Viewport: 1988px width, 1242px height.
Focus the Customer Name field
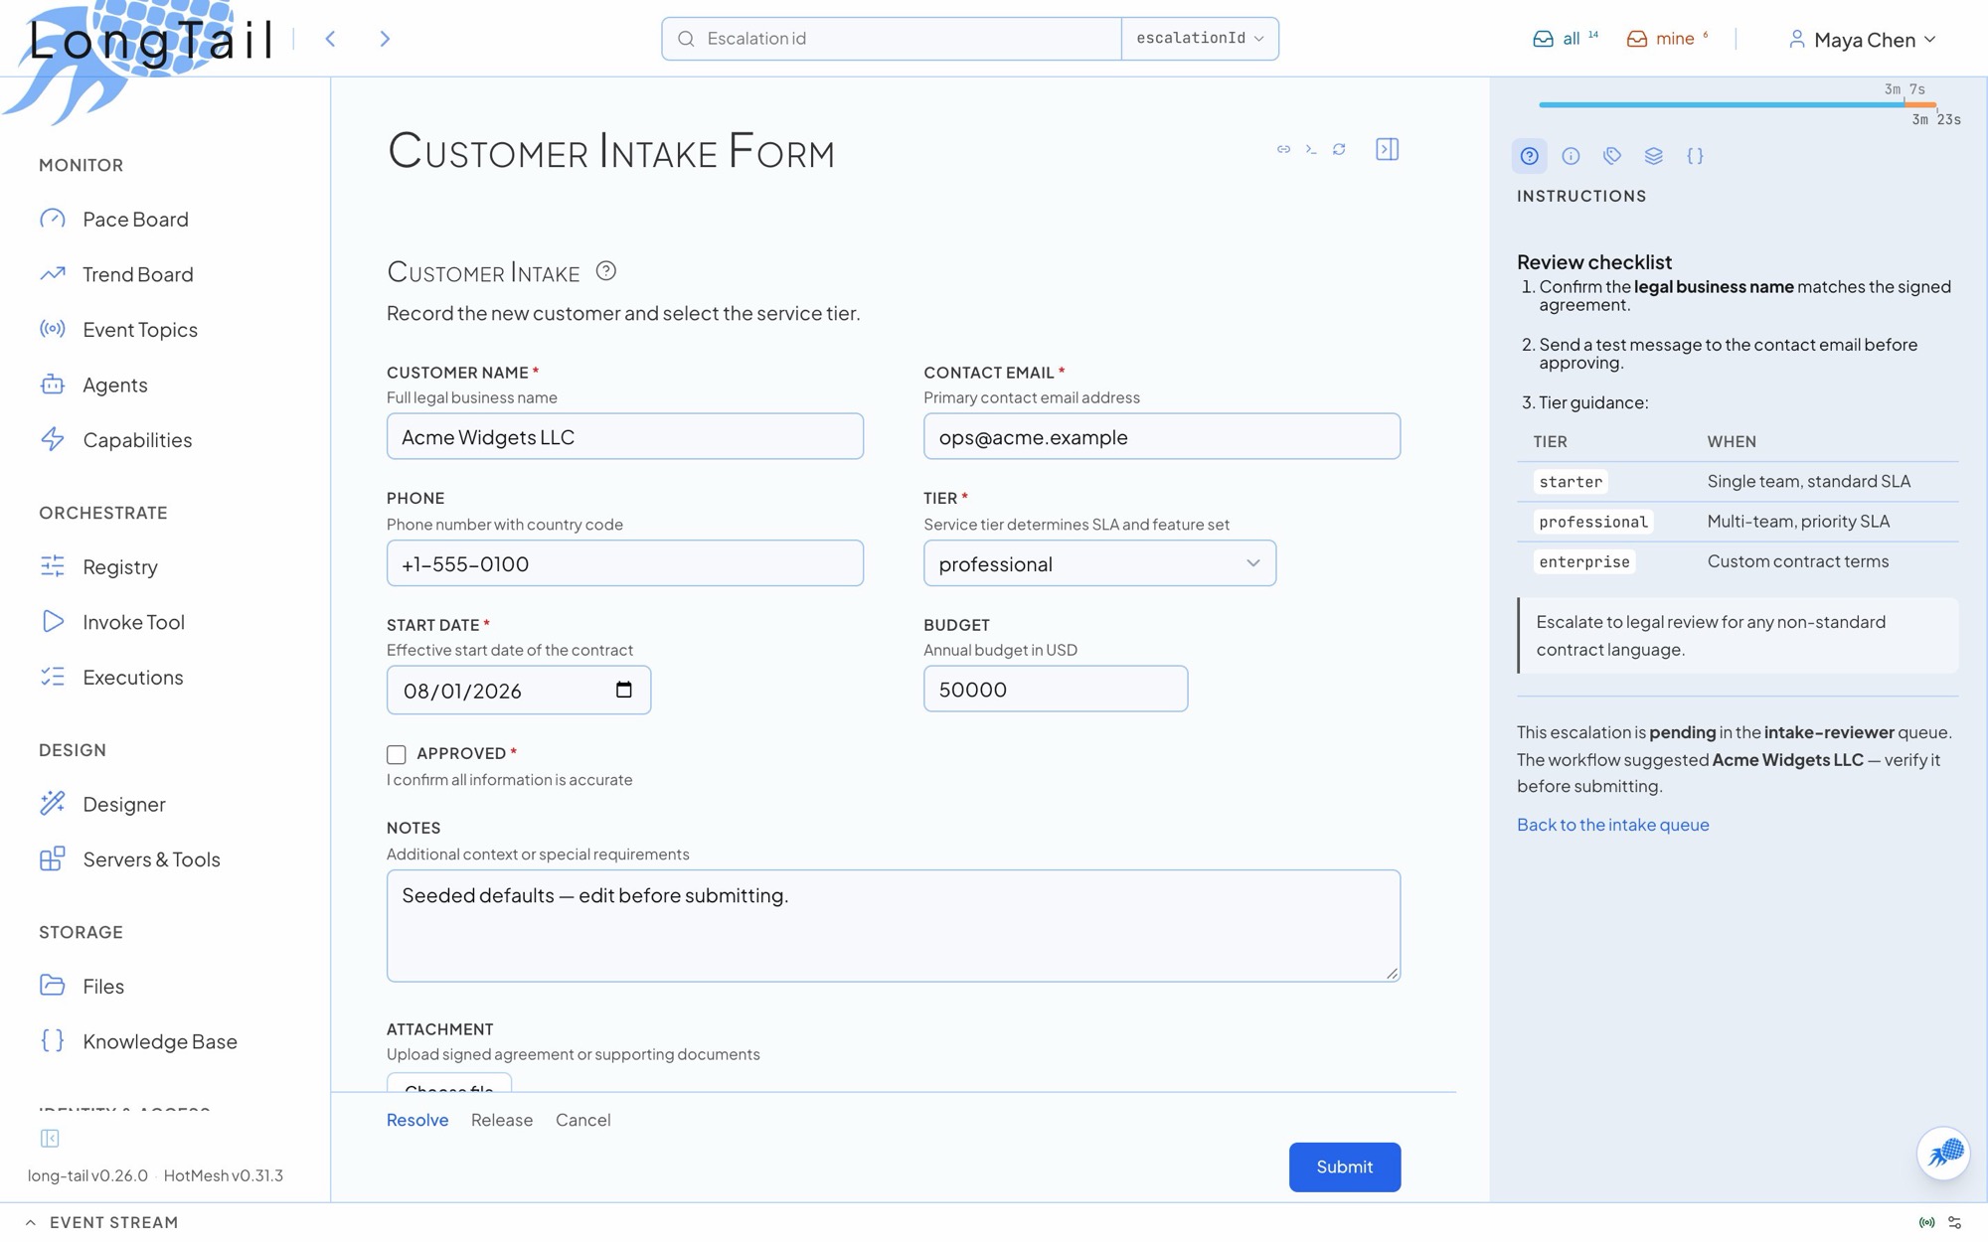pos(624,436)
